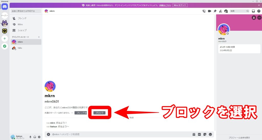
Task: Create a new DM with plus icon
Action: coord(39,37)
